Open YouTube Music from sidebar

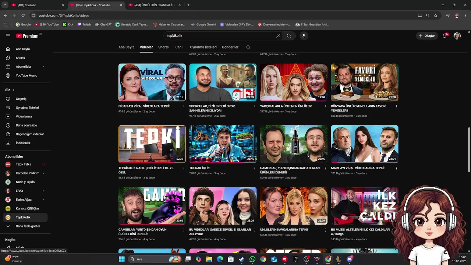tap(25, 75)
